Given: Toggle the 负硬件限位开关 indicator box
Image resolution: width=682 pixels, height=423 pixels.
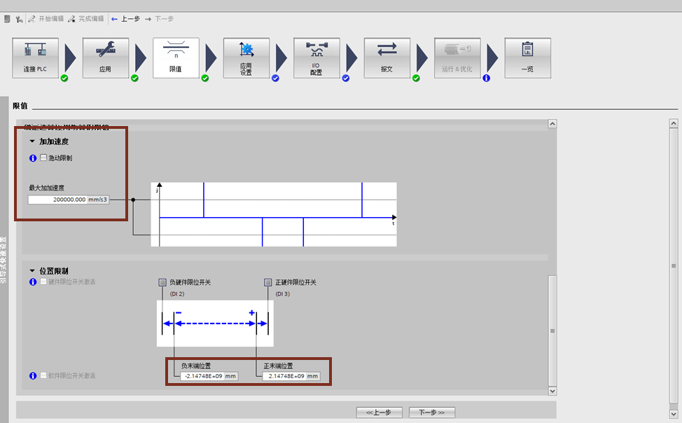Looking at the screenshot, I should 162,282.
